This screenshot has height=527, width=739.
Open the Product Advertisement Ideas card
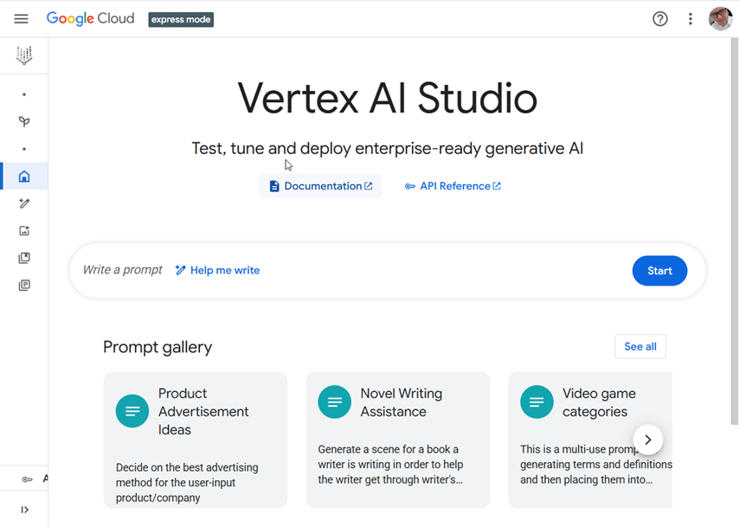(196, 440)
